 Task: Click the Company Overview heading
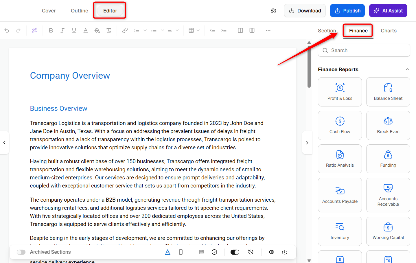(70, 76)
